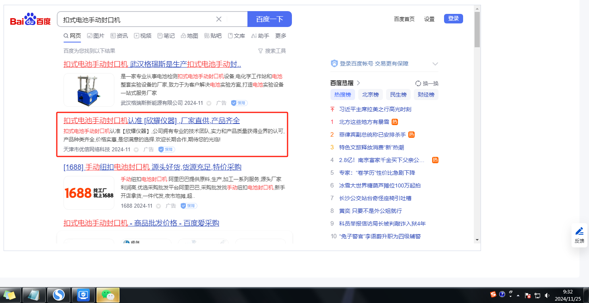This screenshot has height=303, width=589.
Task: Open the 武汉格瑞斯 result title link
Action: point(152,64)
